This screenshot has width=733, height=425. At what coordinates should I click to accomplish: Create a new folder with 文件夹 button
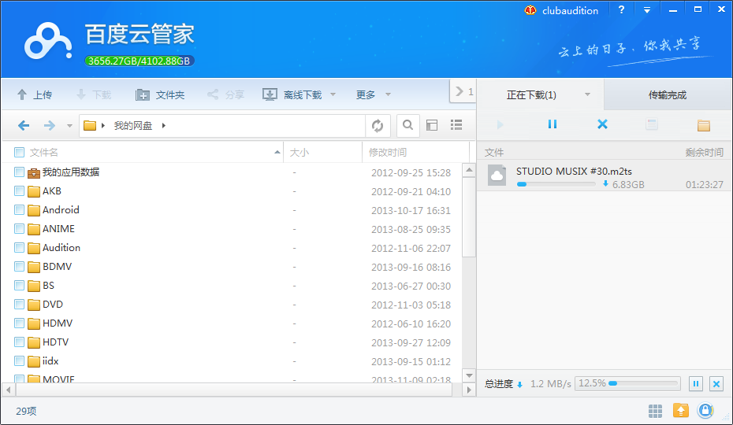pyautogui.click(x=160, y=94)
